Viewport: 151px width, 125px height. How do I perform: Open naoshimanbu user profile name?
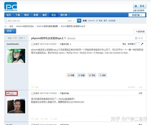(13, 44)
